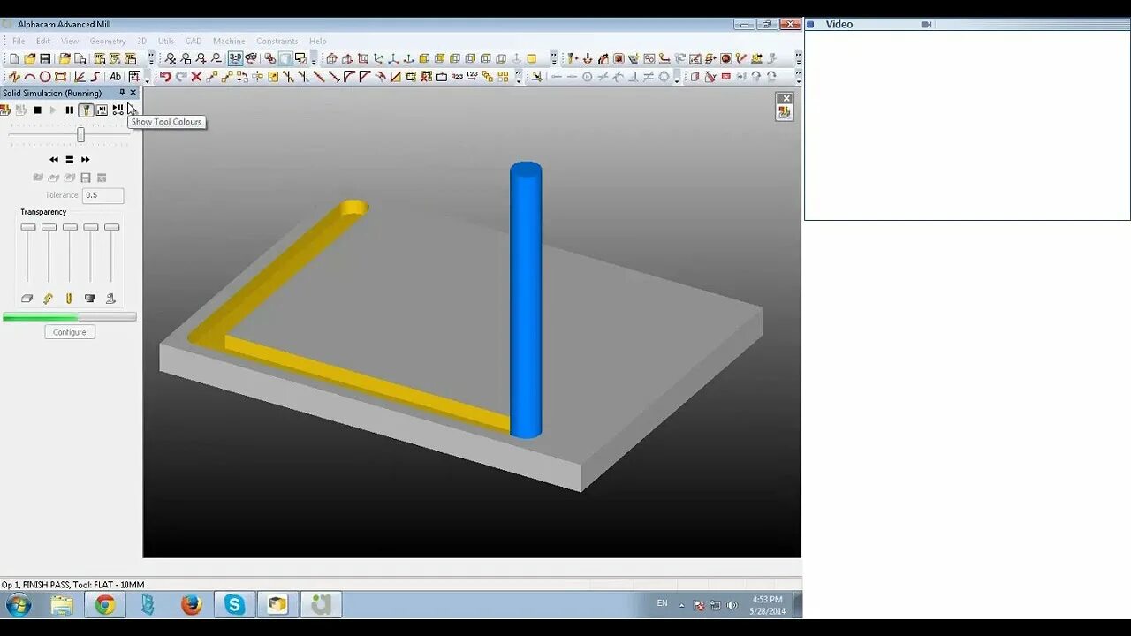Image resolution: width=1131 pixels, height=636 pixels.
Task: Open the Constraints menu
Action: pyautogui.click(x=277, y=41)
